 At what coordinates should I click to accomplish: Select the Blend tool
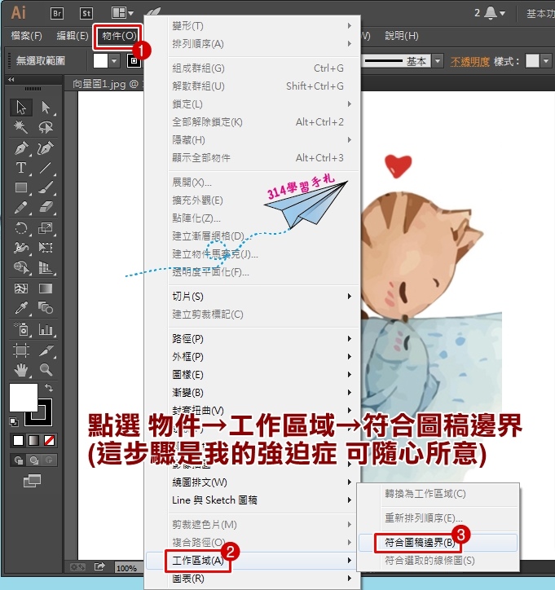pyautogui.click(x=46, y=308)
